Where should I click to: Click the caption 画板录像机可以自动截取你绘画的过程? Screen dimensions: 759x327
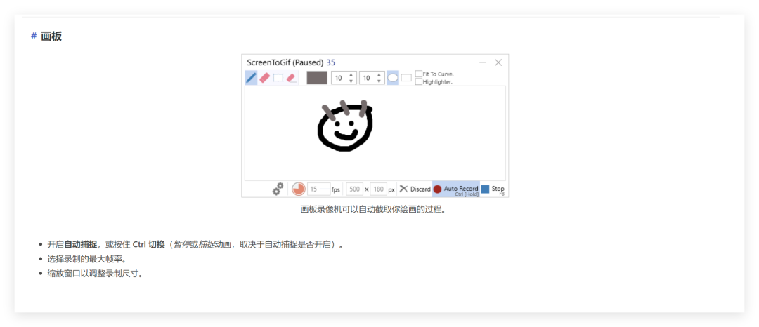coord(372,210)
